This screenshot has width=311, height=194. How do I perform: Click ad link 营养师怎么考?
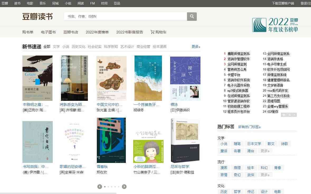[237, 69]
